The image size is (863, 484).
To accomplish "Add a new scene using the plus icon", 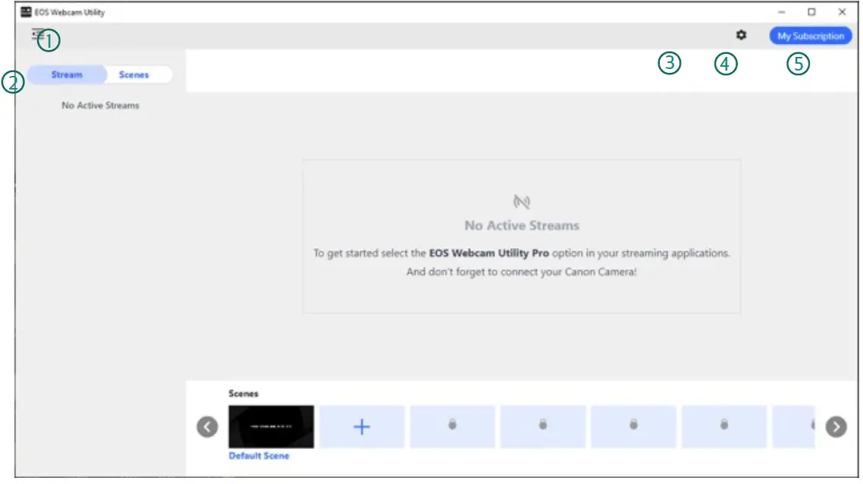I will tap(362, 426).
